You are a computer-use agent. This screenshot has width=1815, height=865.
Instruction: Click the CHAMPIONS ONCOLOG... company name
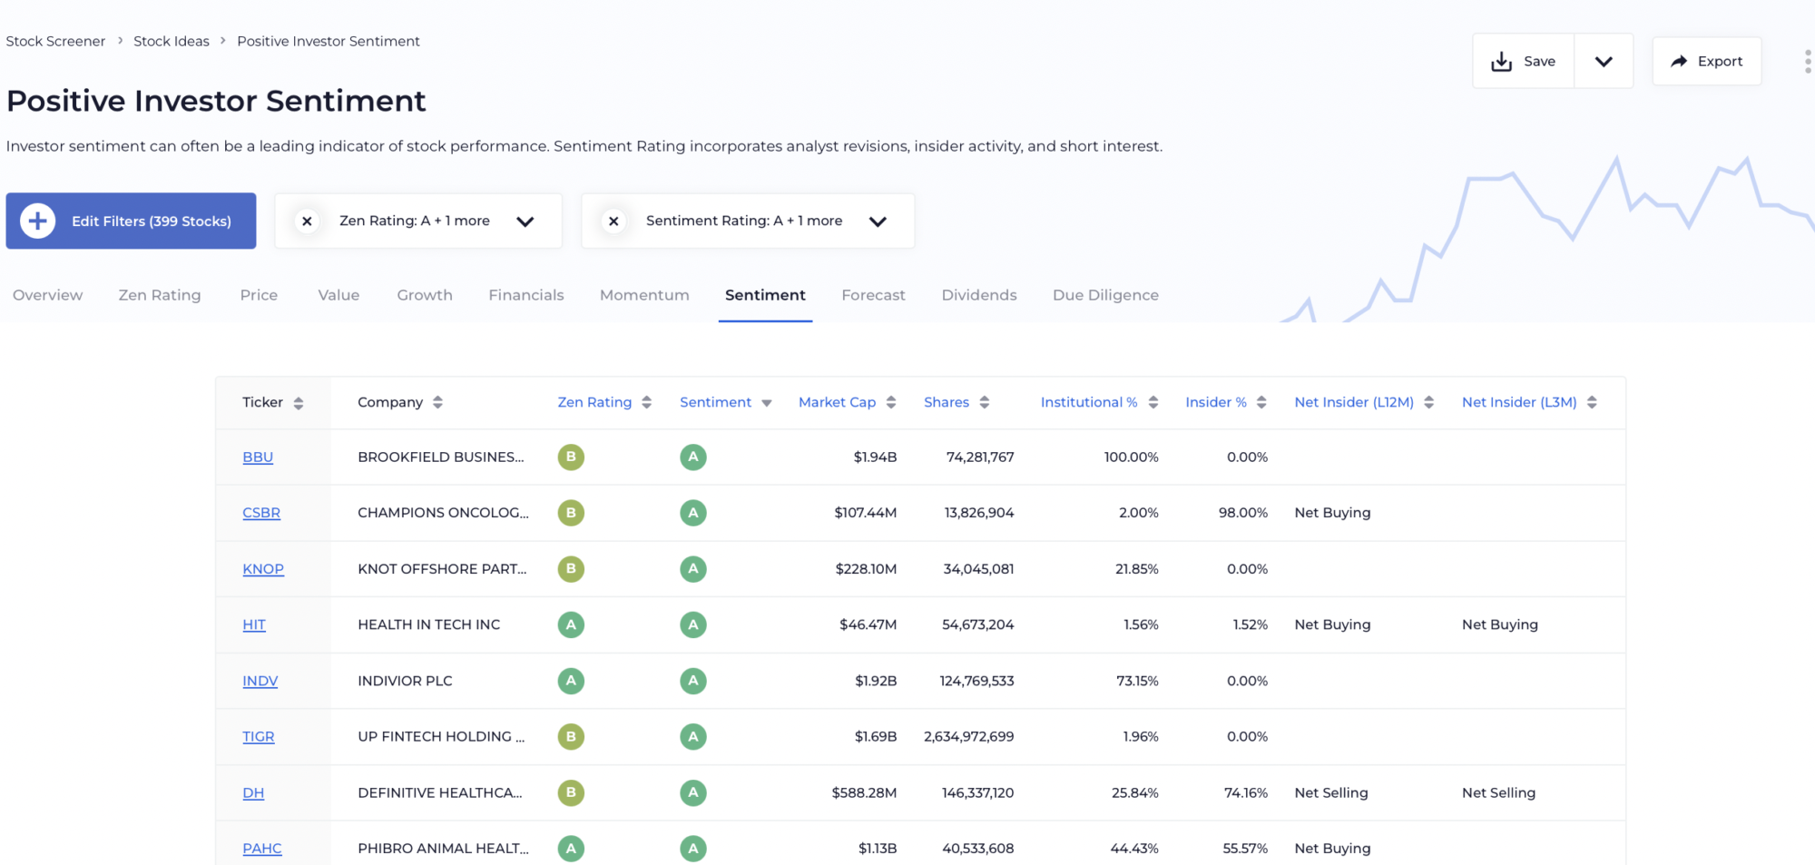(443, 513)
